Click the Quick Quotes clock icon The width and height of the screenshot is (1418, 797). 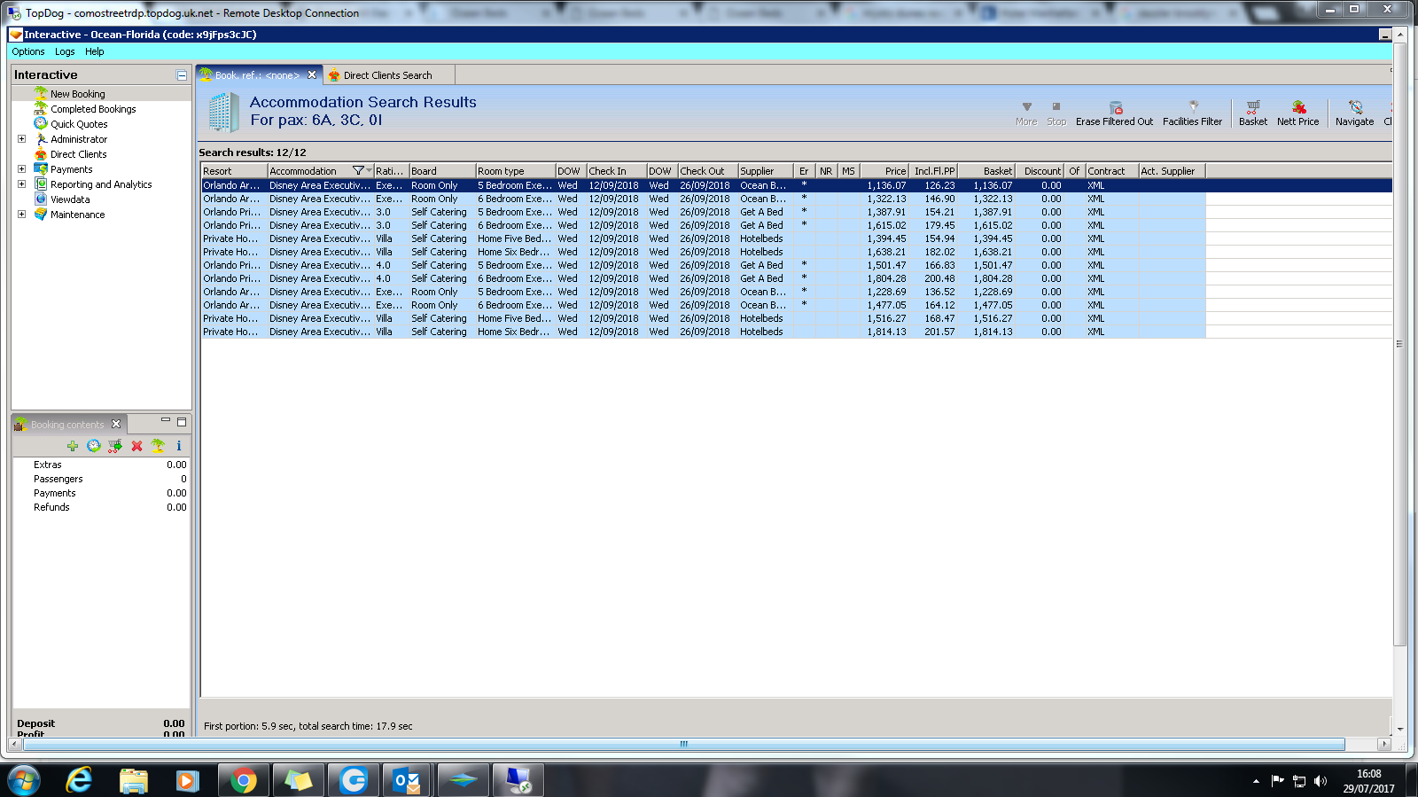click(41, 124)
